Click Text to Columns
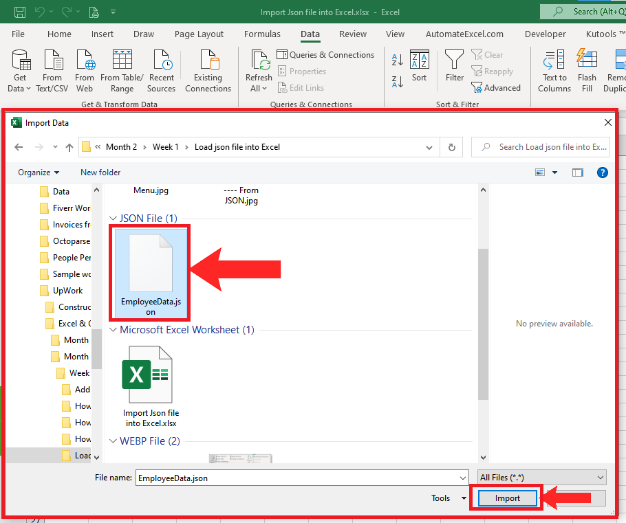Image resolution: width=626 pixels, height=523 pixels. (x=554, y=71)
